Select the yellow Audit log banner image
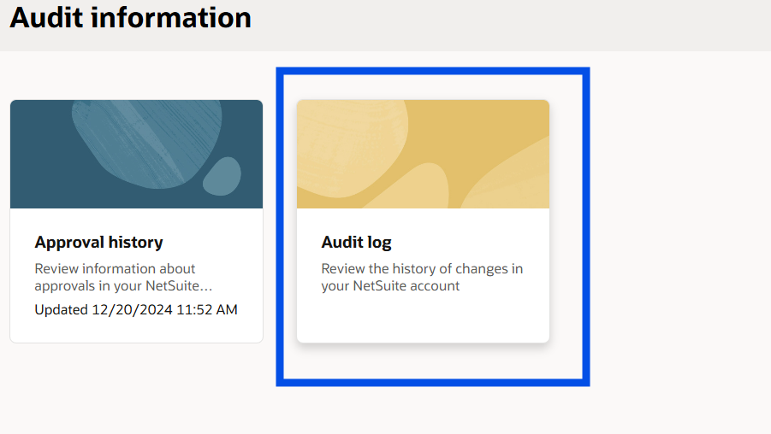Viewport: 771px width, 434px height. (x=423, y=154)
